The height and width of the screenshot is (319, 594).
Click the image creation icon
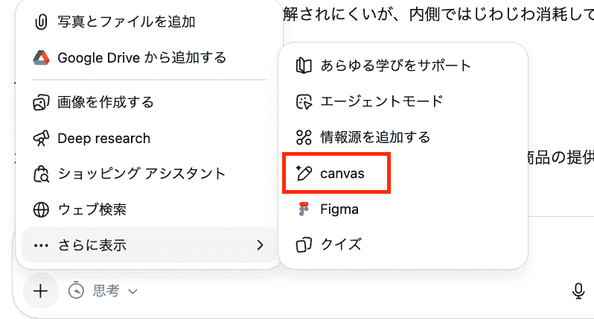42,102
